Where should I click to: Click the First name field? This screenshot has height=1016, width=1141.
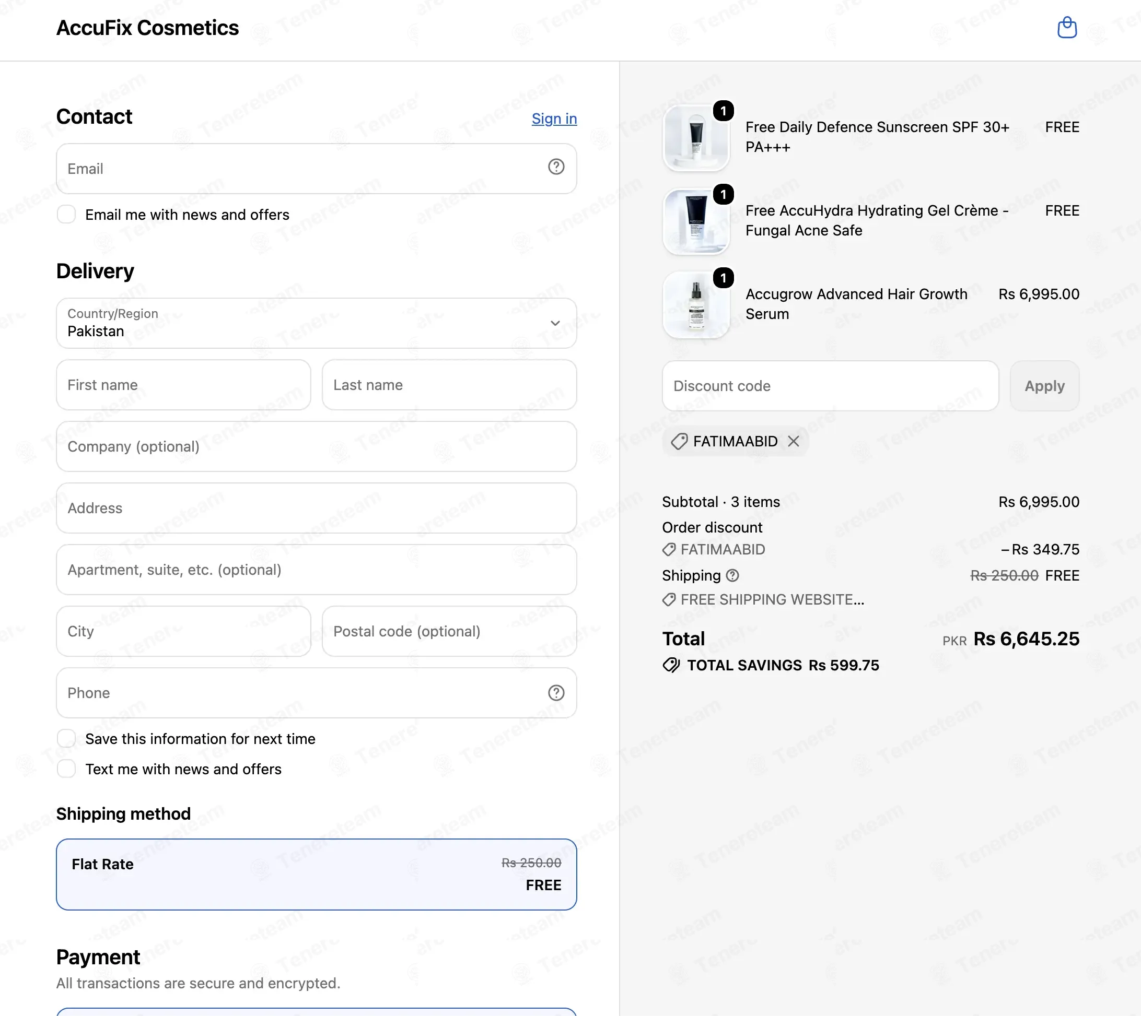pyautogui.click(x=183, y=385)
